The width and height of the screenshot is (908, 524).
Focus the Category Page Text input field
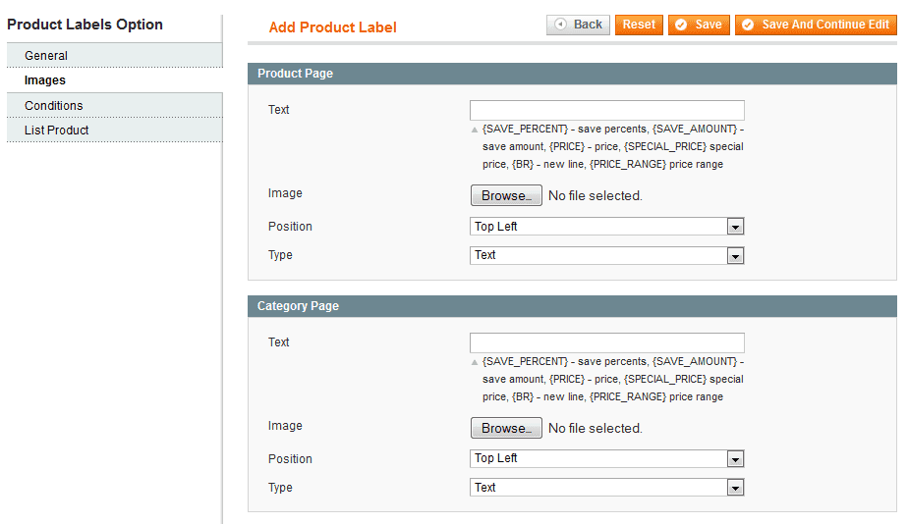[x=606, y=342]
